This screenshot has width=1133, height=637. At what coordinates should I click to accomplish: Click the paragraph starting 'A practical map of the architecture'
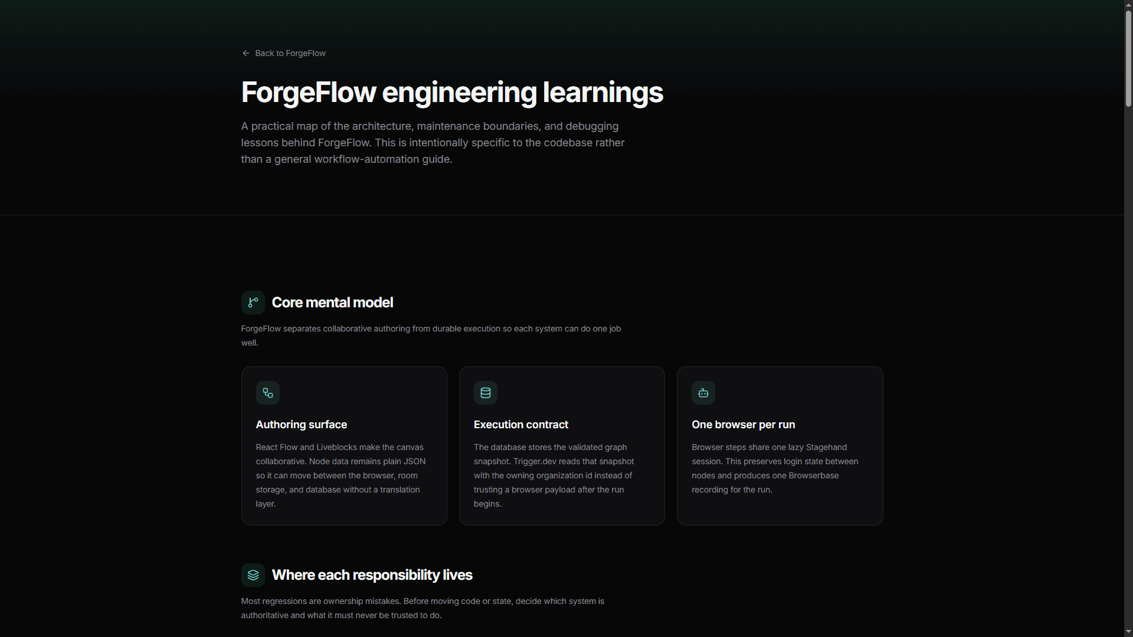(433, 143)
